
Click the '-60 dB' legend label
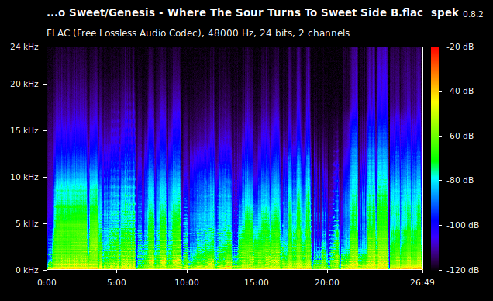460,137
